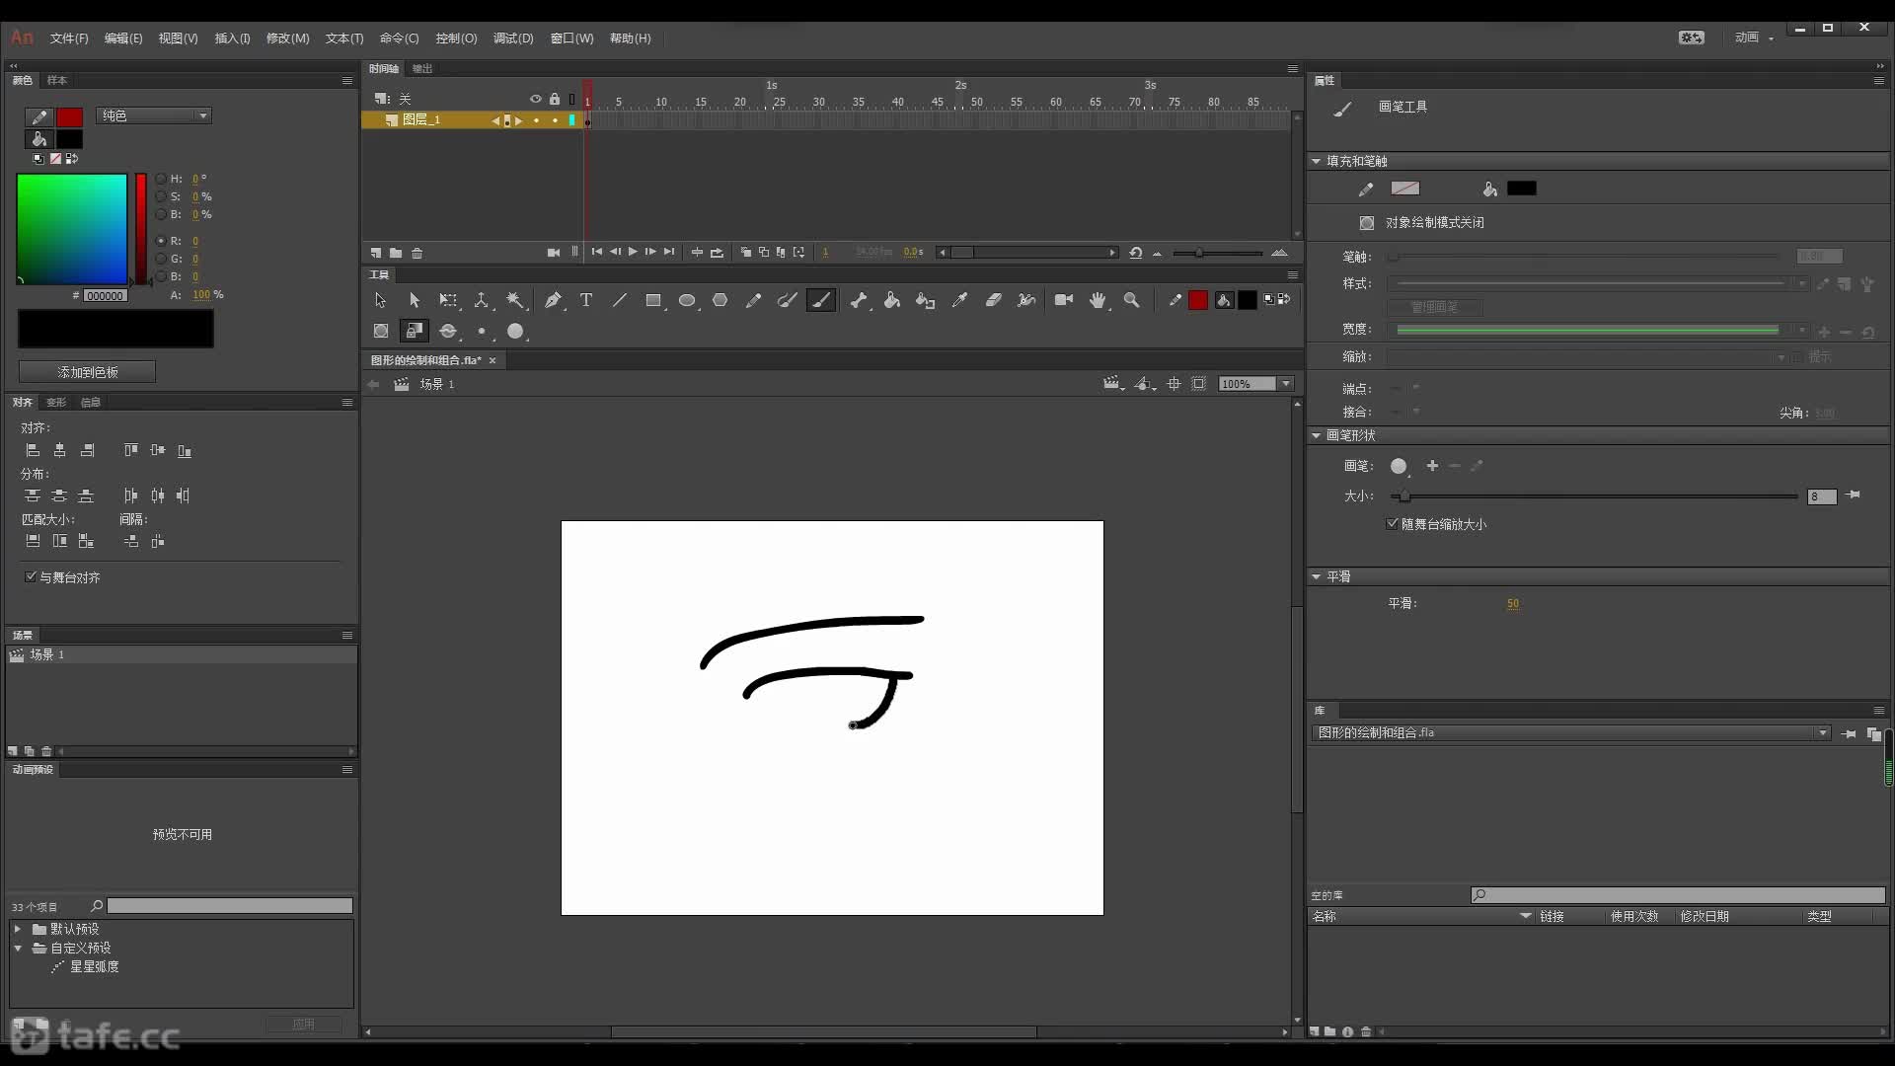This screenshot has height=1066, width=1895.
Task: Toggle Object Drawing mode in tools panel
Action: click(381, 332)
